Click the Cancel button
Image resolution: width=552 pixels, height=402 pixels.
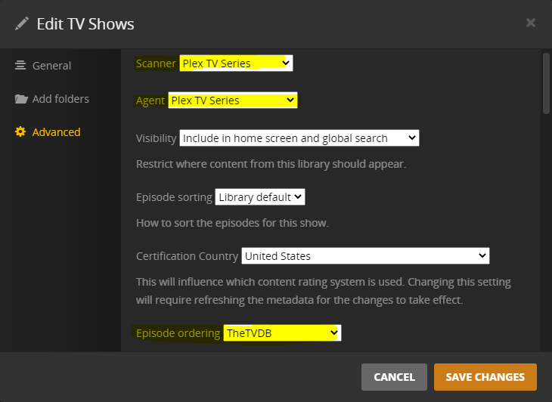pos(394,377)
